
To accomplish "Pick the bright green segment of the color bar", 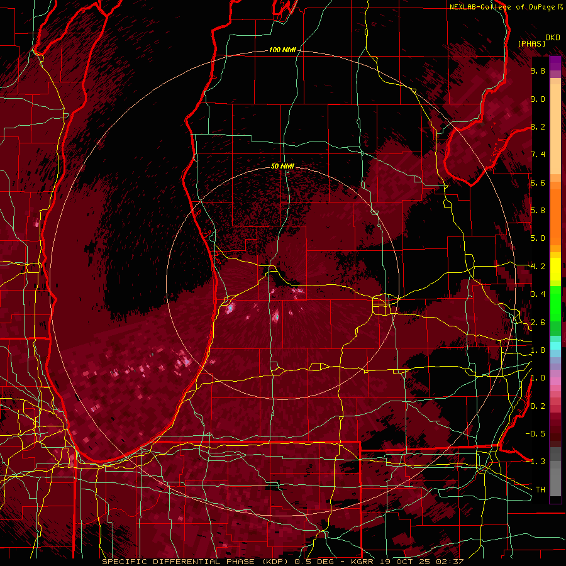I will point(555,304).
